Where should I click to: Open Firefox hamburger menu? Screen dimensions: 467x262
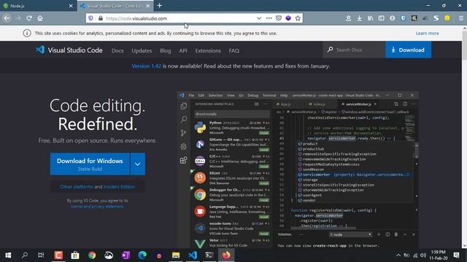tap(460, 18)
